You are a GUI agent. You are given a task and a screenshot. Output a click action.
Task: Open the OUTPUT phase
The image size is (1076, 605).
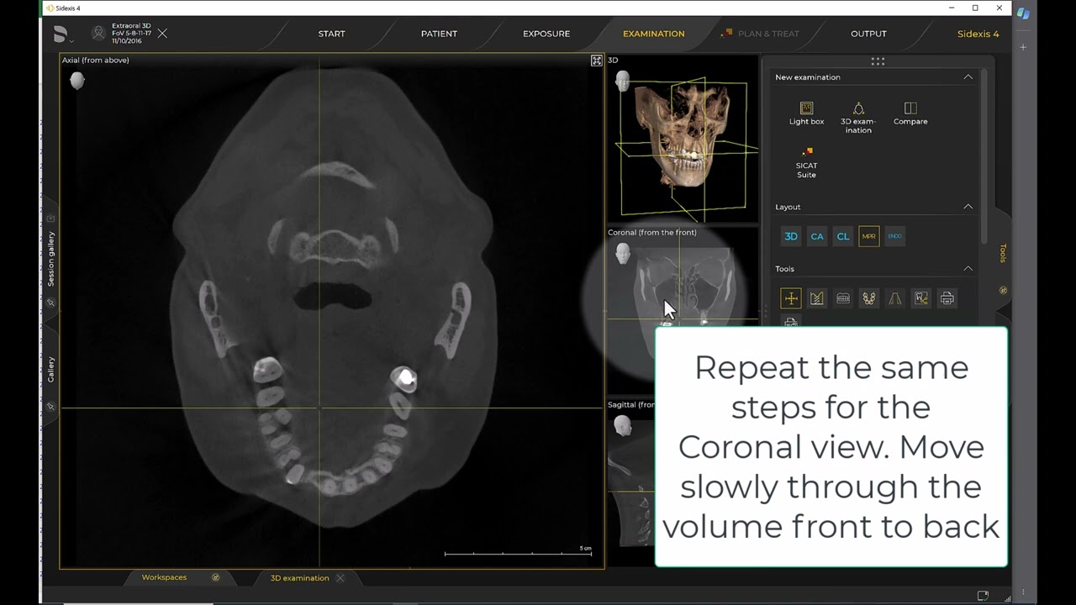point(868,34)
